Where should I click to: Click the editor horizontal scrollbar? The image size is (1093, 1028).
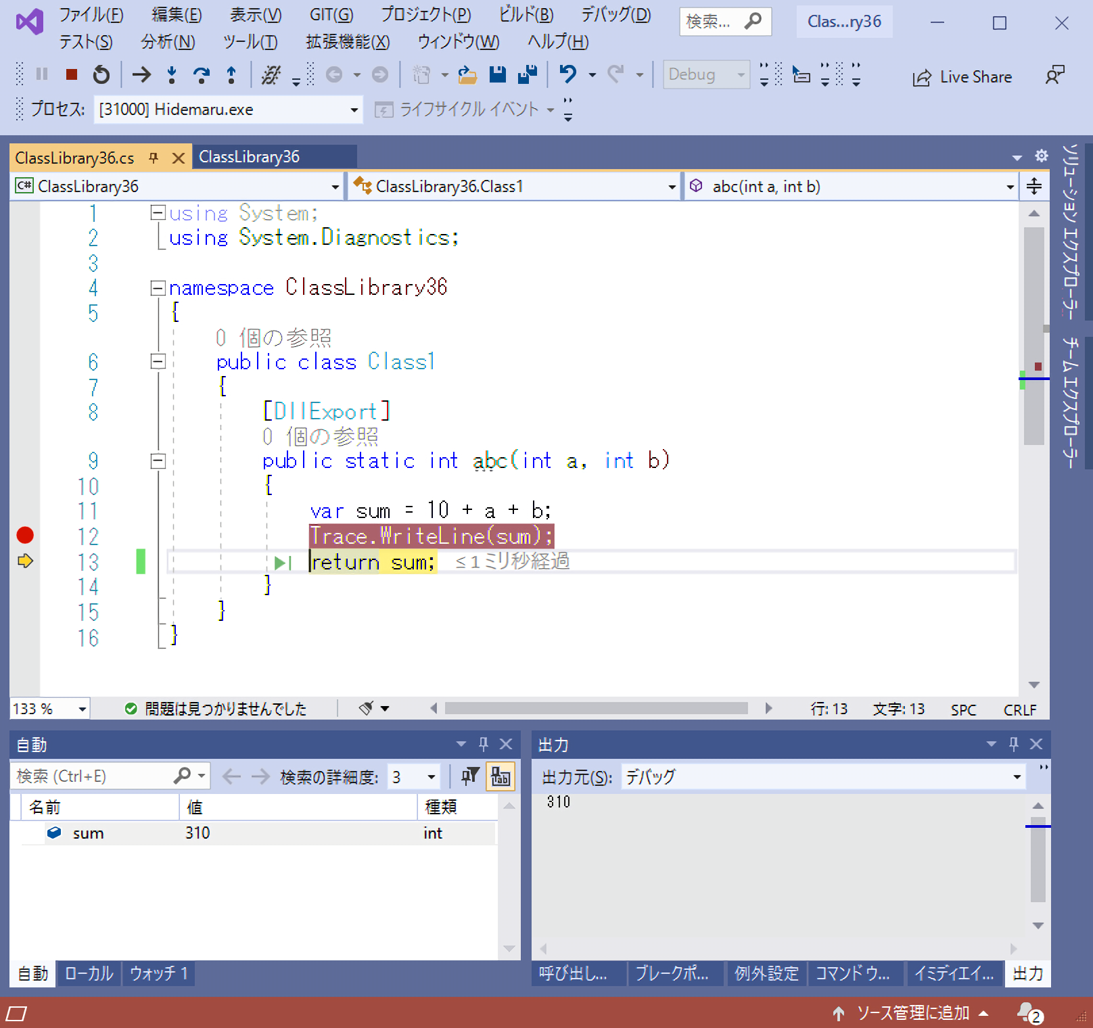click(596, 708)
